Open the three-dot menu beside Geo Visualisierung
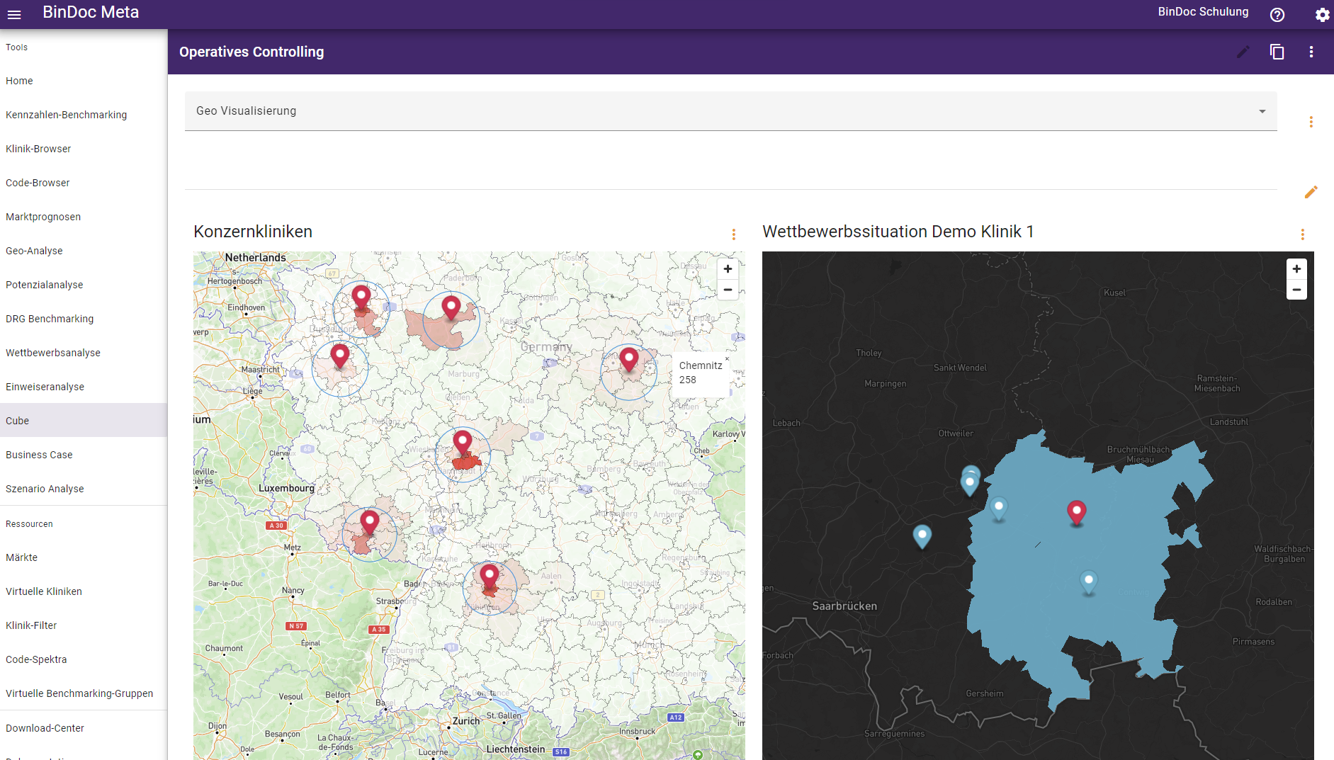Viewport: 1334px width, 760px height. 1311,122
